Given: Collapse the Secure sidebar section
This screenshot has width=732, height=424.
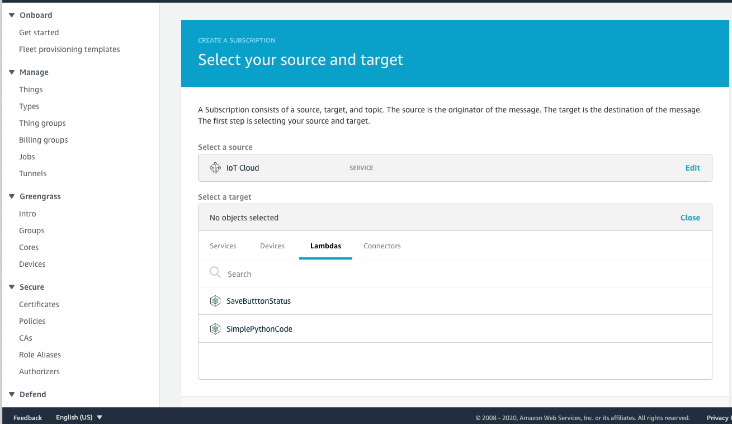Looking at the screenshot, I should [12, 287].
